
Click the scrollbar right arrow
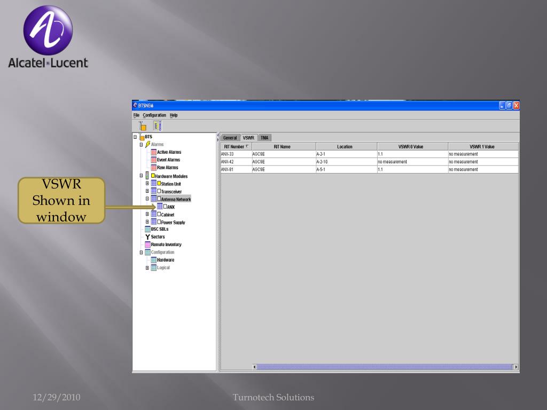click(x=516, y=367)
